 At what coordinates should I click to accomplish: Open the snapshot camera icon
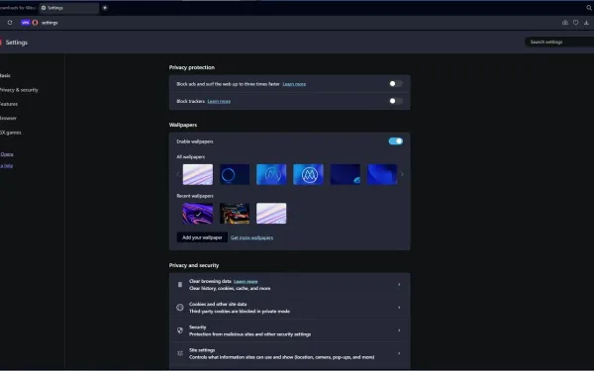click(x=565, y=23)
